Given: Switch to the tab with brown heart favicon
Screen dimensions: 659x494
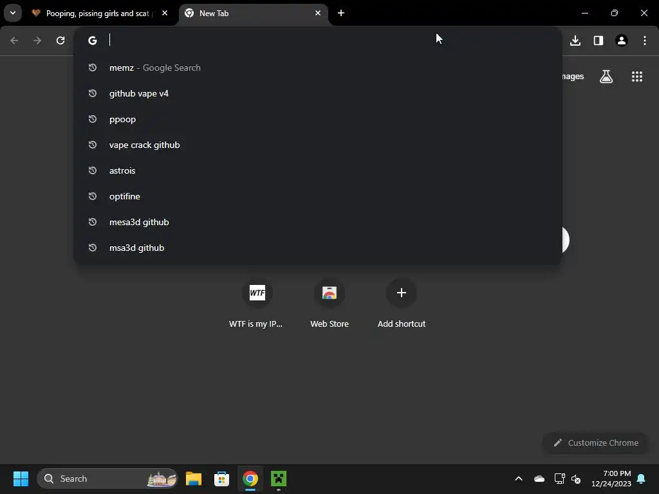Looking at the screenshot, I should (x=100, y=14).
